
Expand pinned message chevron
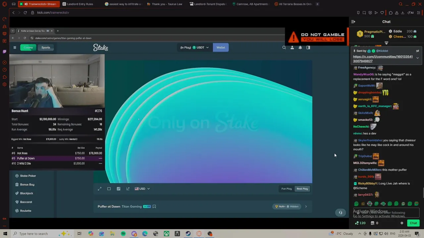pos(417,58)
